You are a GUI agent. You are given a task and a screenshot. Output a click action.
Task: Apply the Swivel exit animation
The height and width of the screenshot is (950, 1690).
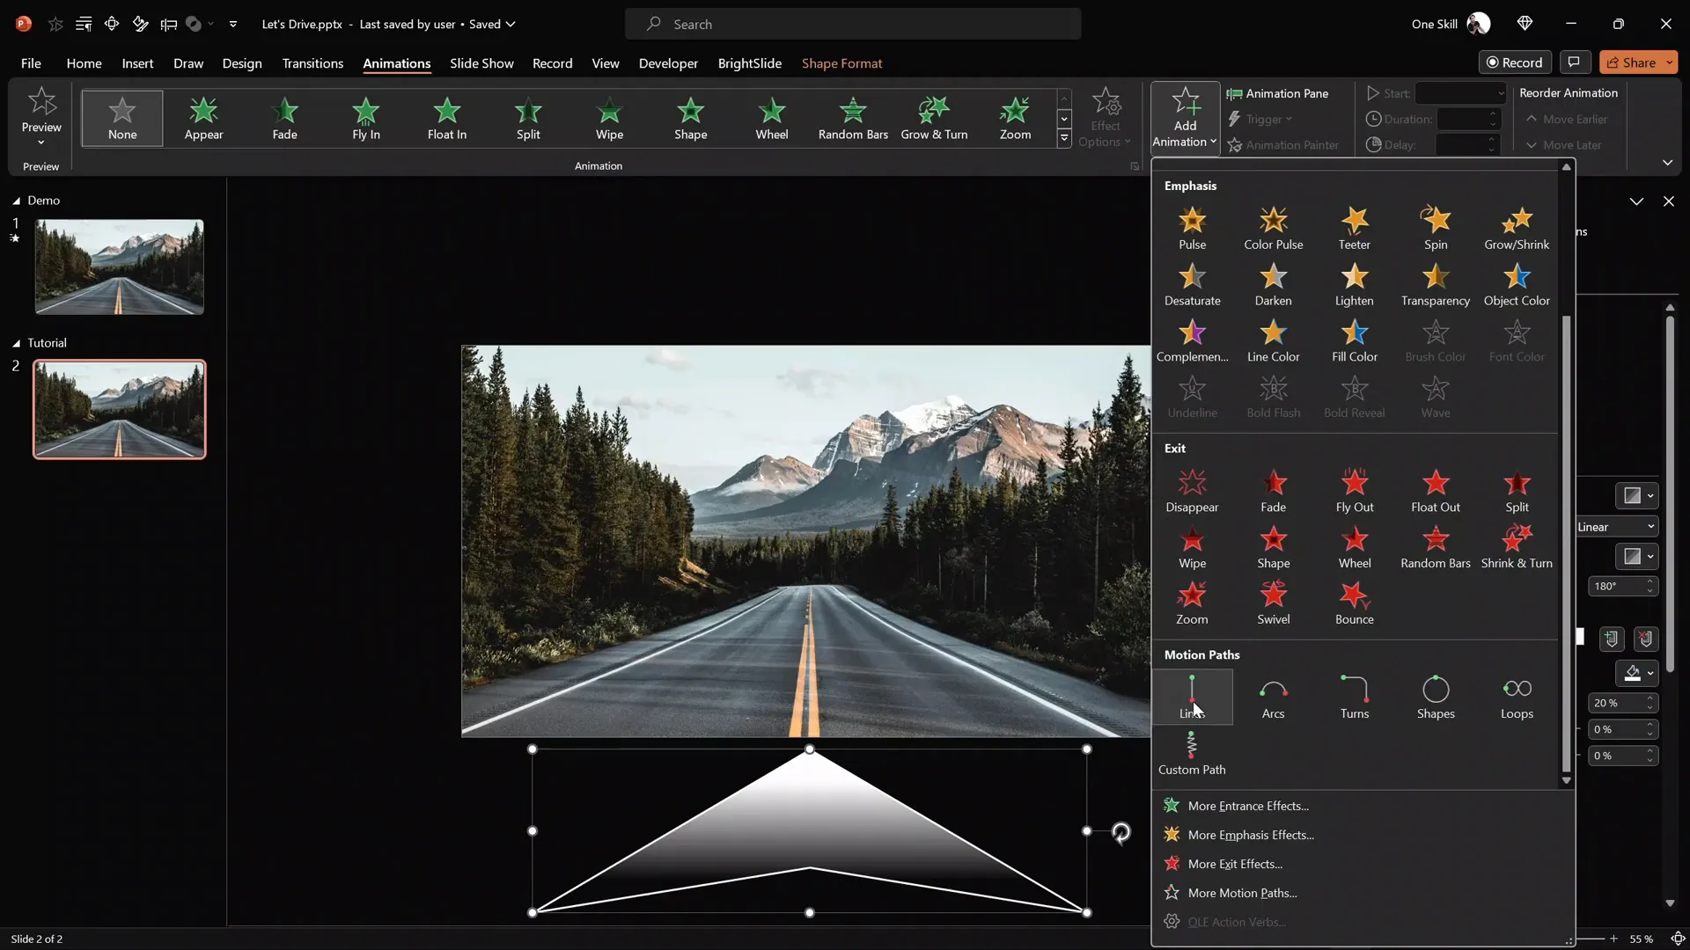pos(1273,603)
